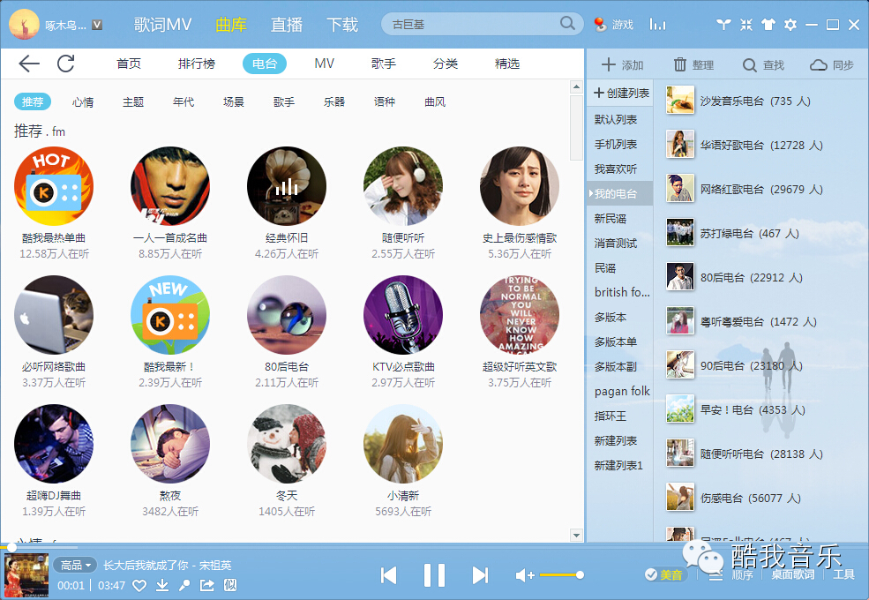The image size is (869, 600).
Task: Switch to the 直播 tab
Action: (x=287, y=25)
